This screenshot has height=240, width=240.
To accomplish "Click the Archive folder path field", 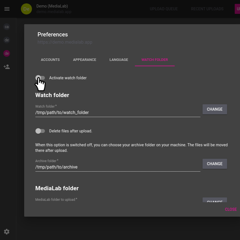I will point(118,167).
